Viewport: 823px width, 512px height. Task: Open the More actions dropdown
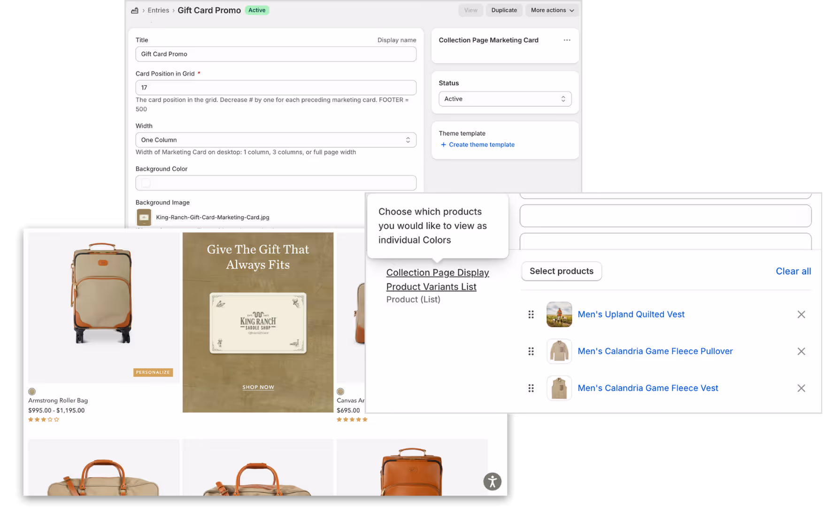(552, 10)
